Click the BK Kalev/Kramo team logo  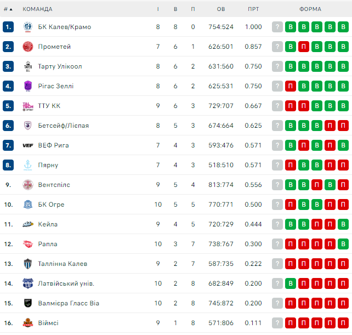(x=28, y=27)
